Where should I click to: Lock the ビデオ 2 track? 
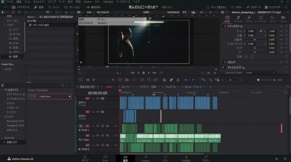pos(94,112)
